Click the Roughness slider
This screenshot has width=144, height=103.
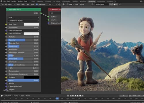23,46
